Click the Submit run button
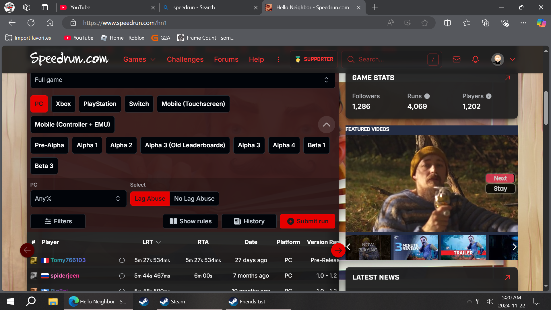551x310 pixels. (307, 221)
